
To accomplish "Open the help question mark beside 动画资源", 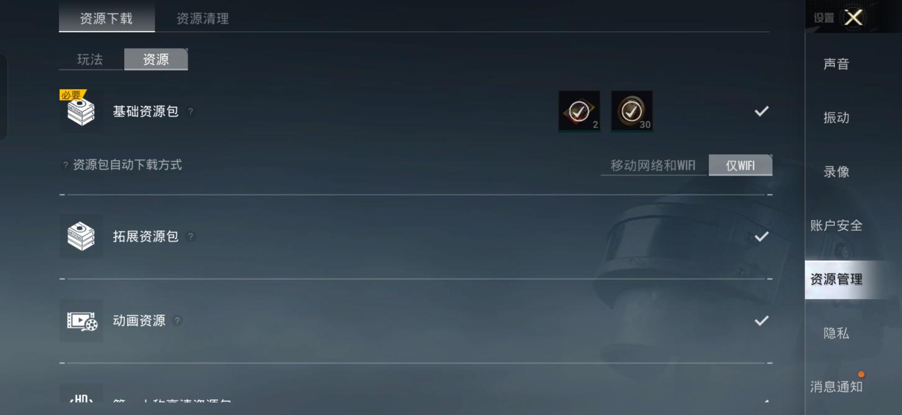I will point(178,321).
